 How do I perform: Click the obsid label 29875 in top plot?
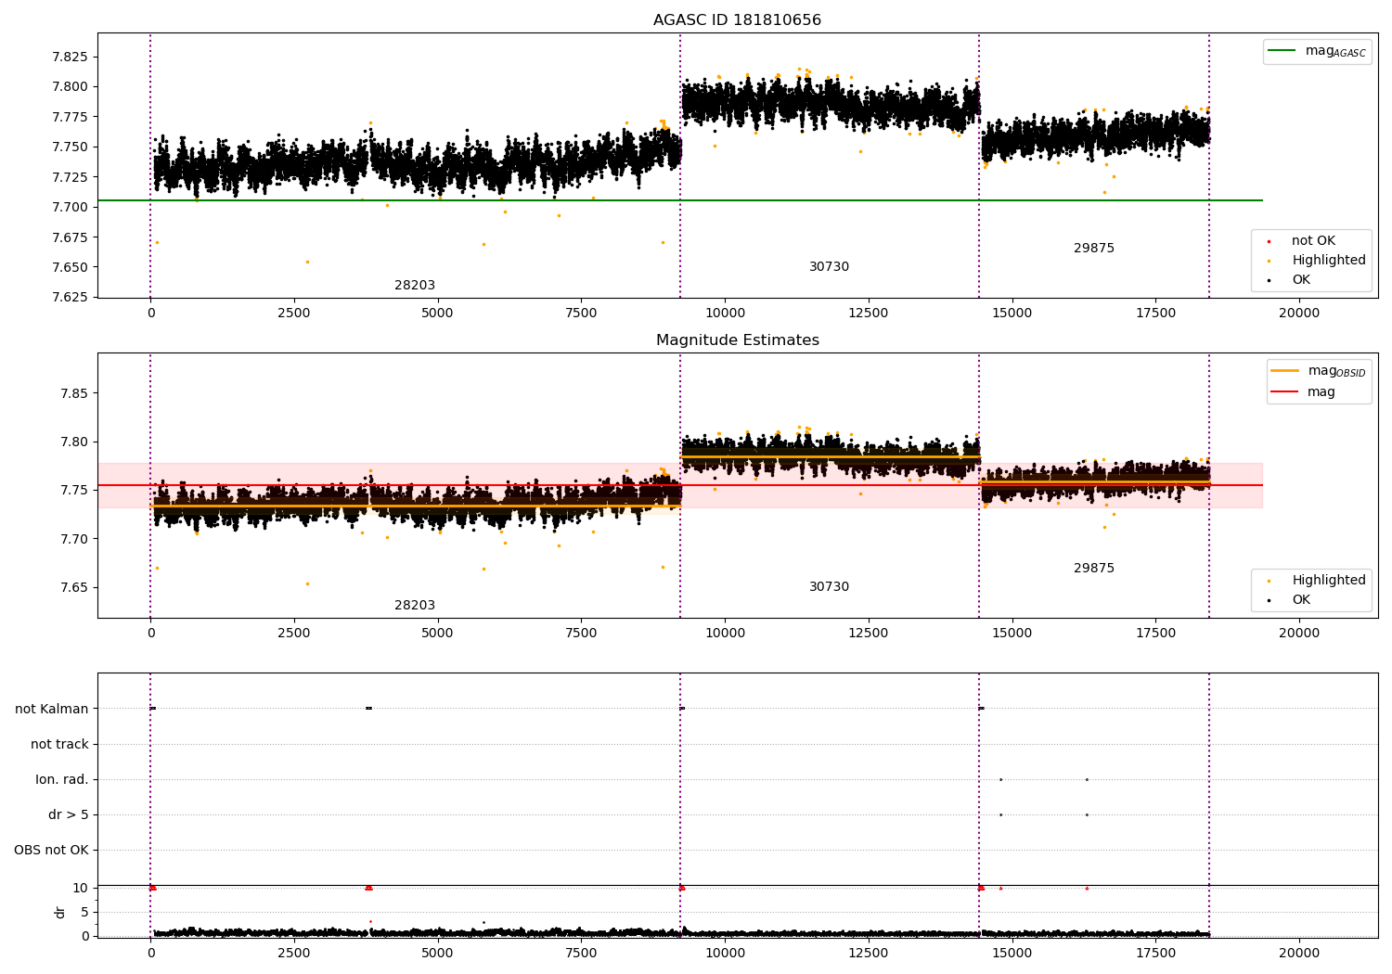1094,248
